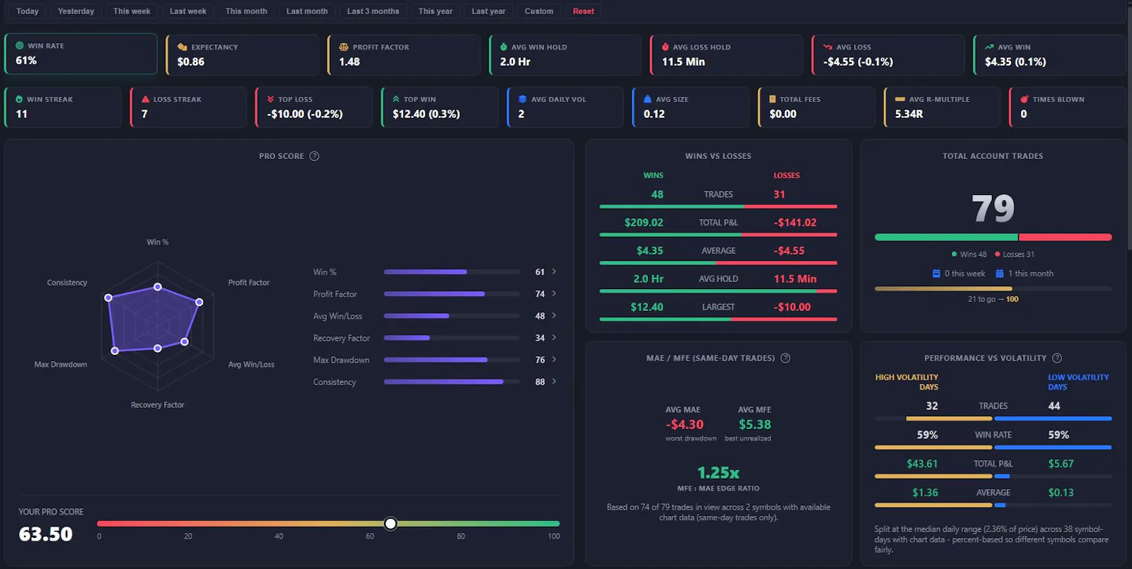
Task: Click the Avg MFE $5.38 value
Action: [x=755, y=424]
